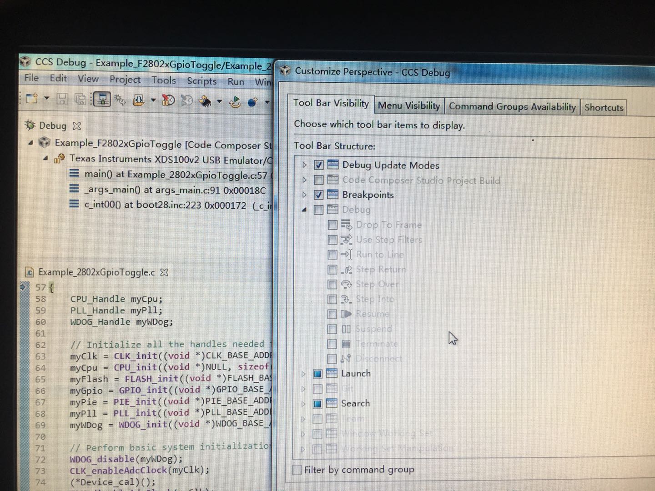
Task: Click the Disconnect icon
Action: tap(346, 359)
